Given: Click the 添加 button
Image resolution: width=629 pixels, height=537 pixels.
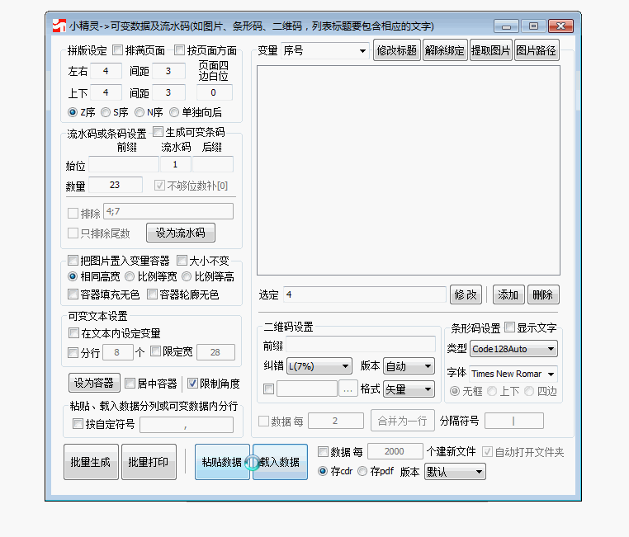Looking at the screenshot, I should click(x=508, y=295).
